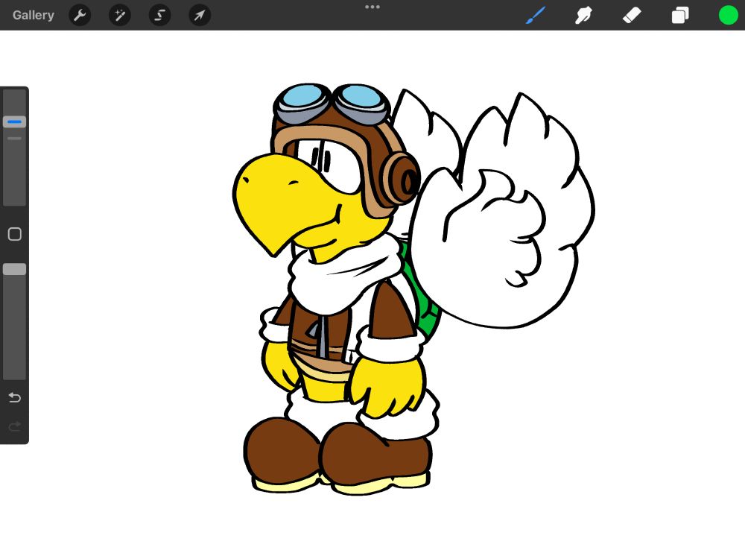Image resolution: width=745 pixels, height=559 pixels.
Task: Select the Brush tool
Action: pos(536,15)
